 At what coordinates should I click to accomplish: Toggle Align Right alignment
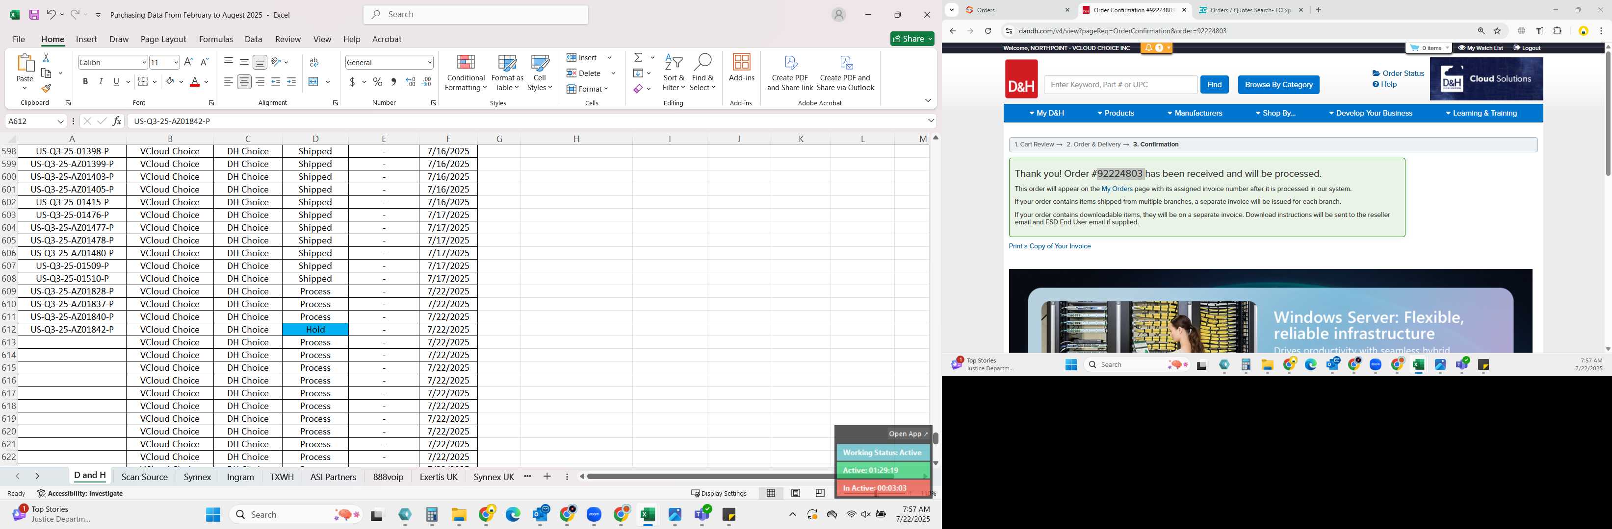tap(260, 82)
